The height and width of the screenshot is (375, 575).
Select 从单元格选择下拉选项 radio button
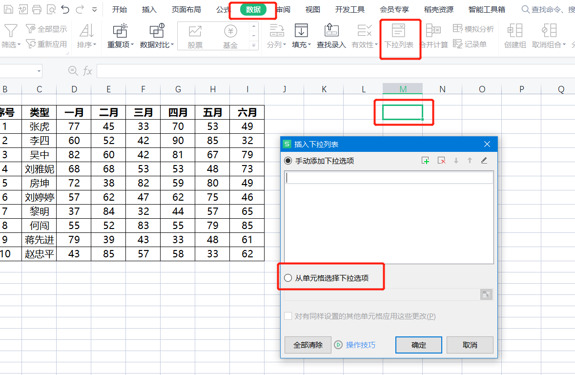click(x=288, y=278)
